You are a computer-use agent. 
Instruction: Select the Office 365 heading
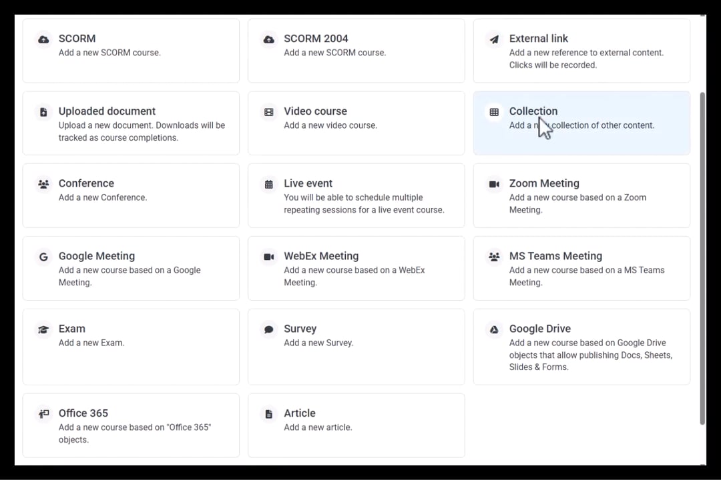(83, 413)
